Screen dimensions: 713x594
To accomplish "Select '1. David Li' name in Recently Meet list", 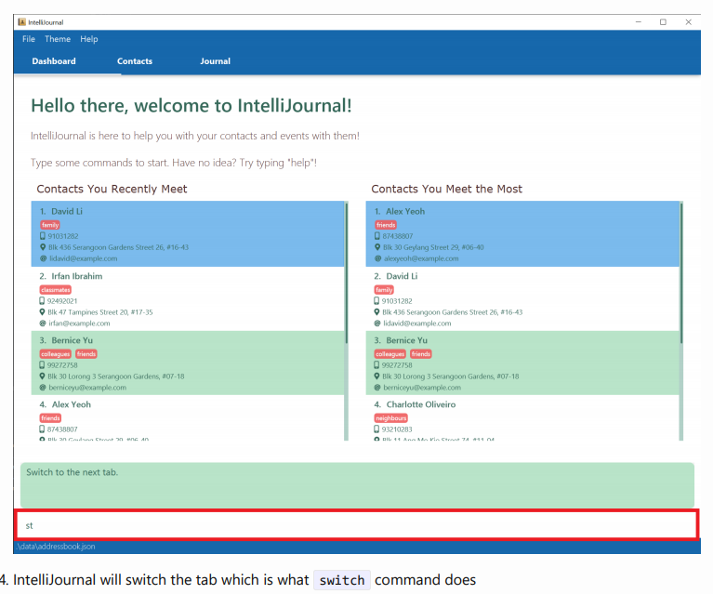I will (61, 212).
